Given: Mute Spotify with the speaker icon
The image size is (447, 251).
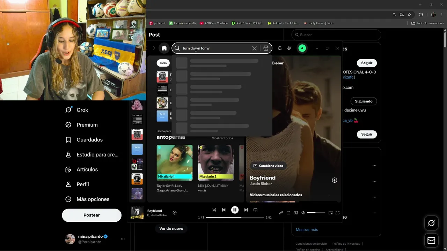Looking at the screenshot, I should click(303, 213).
